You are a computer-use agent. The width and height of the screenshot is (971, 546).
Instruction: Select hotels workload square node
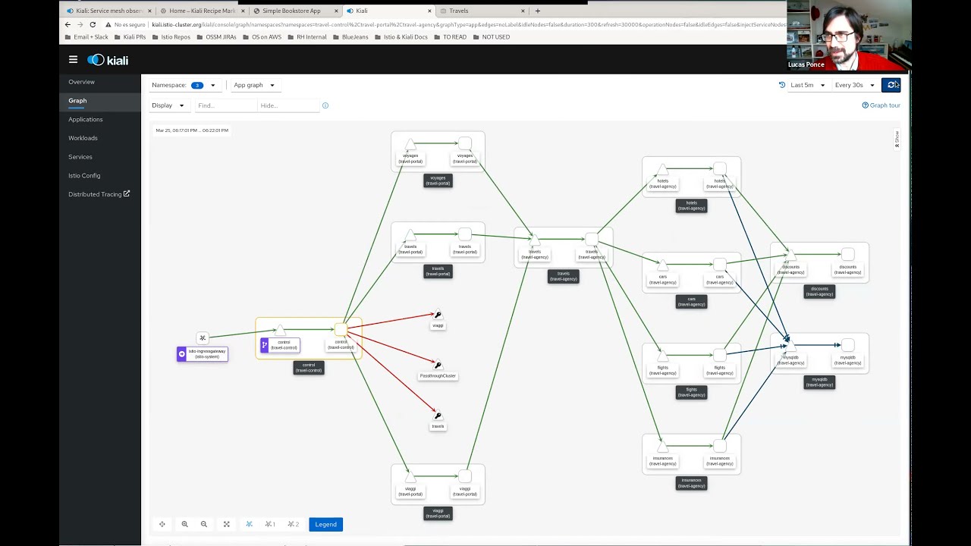click(x=720, y=168)
